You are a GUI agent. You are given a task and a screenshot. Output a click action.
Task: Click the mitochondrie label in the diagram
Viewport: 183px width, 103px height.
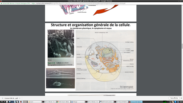(79, 64)
